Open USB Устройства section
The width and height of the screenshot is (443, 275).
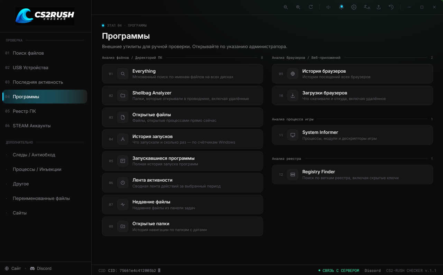click(x=45, y=68)
